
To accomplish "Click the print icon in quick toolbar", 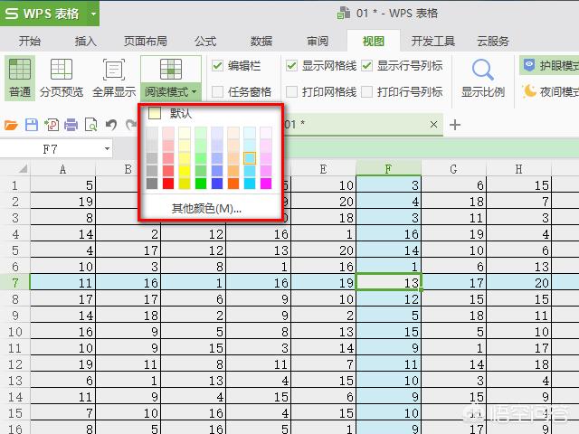I will click(x=71, y=125).
